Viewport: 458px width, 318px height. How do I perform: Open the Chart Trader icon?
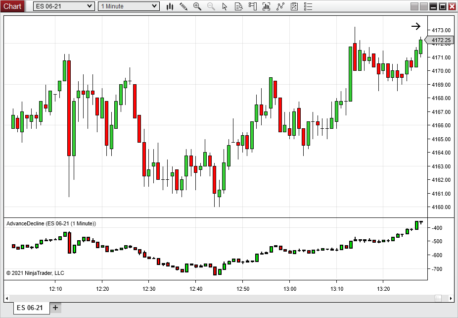[252, 6]
